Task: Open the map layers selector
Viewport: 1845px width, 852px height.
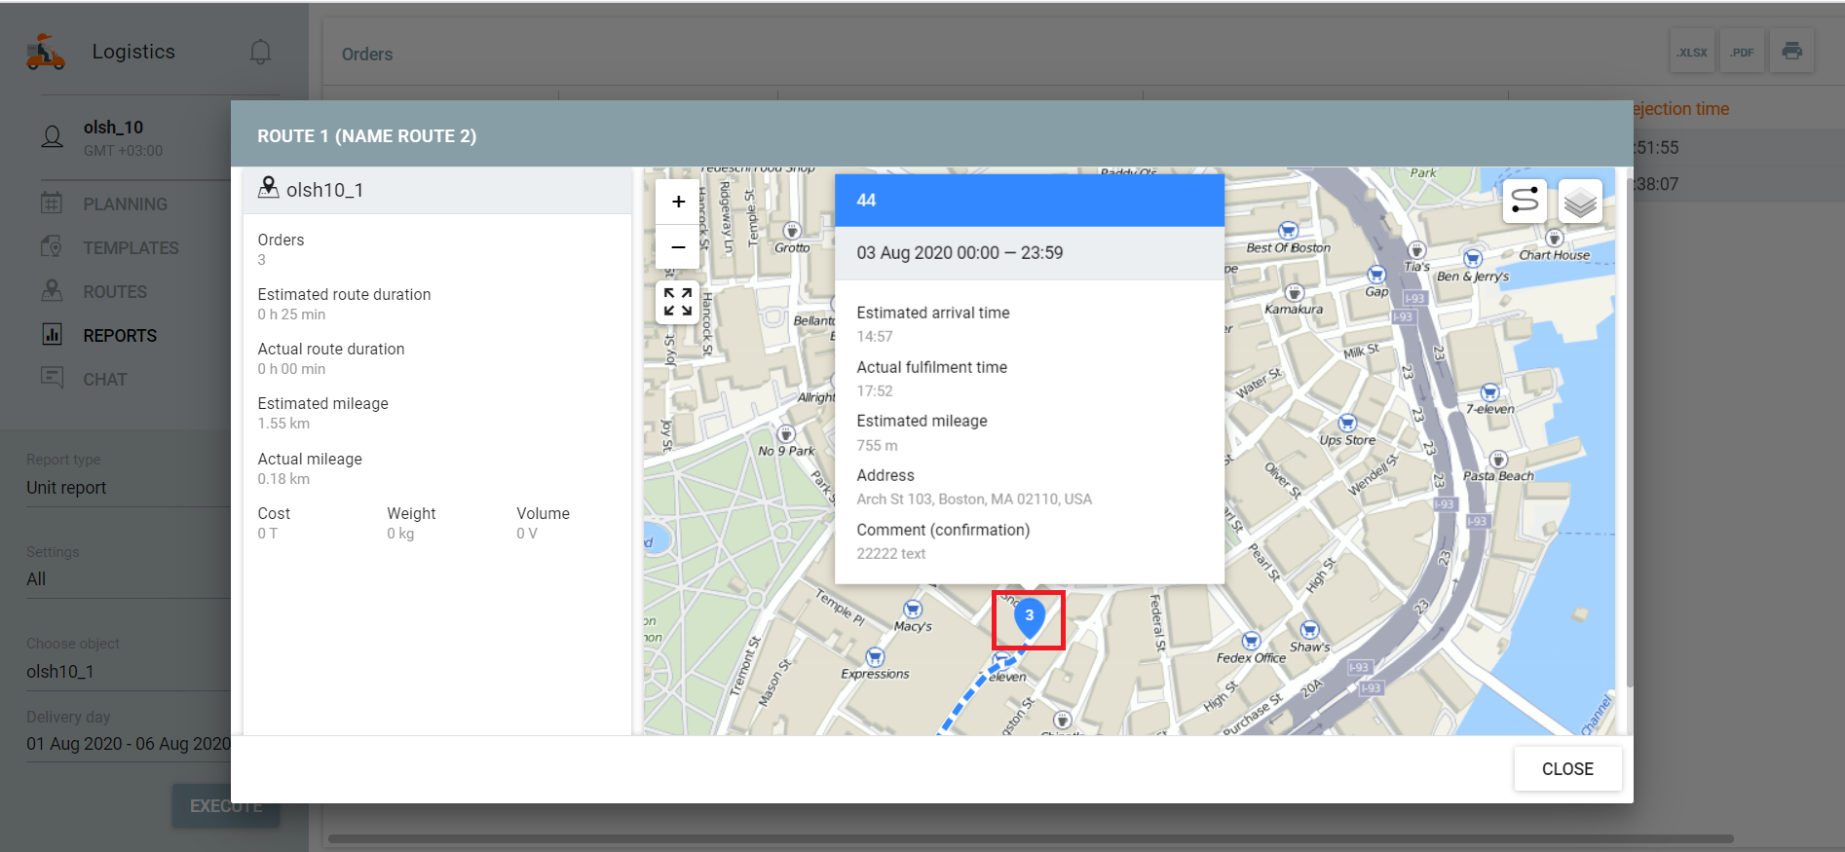Action: click(1579, 202)
